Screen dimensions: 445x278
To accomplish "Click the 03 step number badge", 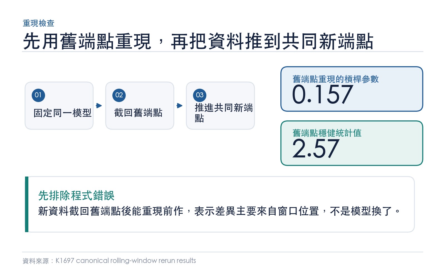I will pos(200,95).
